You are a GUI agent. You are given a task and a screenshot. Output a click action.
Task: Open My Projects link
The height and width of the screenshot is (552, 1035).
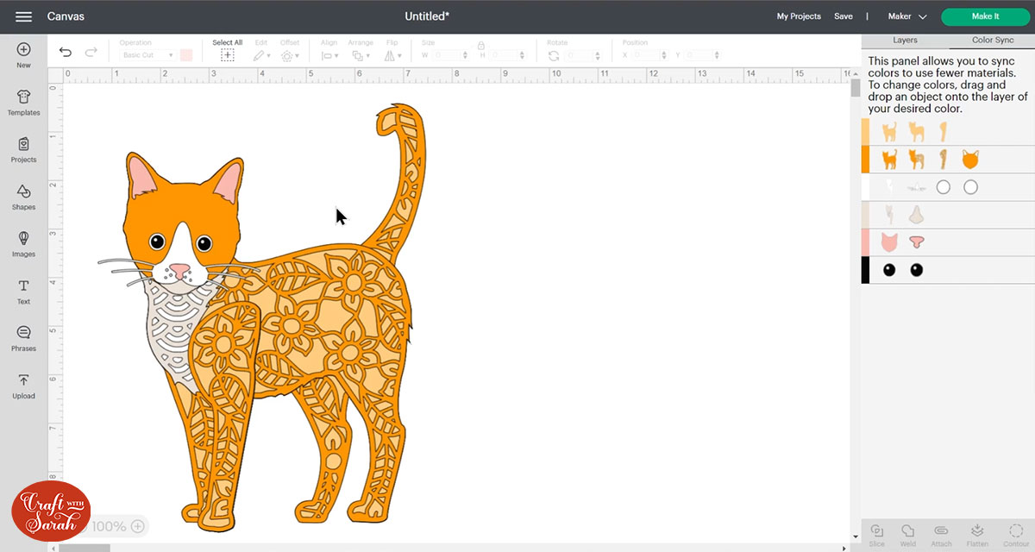[799, 16]
